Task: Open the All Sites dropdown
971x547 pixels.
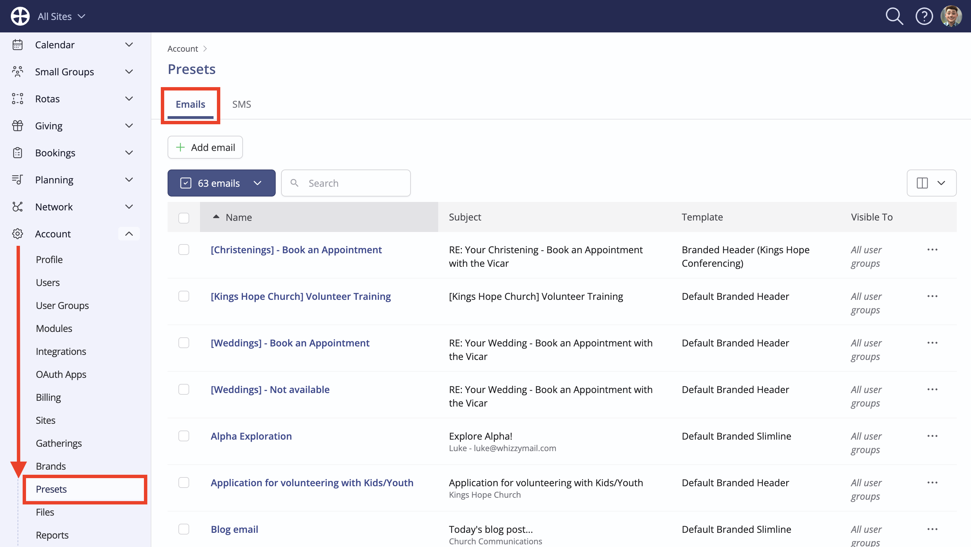Action: click(x=61, y=16)
